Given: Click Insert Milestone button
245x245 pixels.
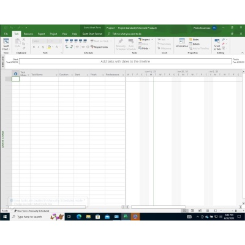Looking at the screenshot, I should pos(164,48).
